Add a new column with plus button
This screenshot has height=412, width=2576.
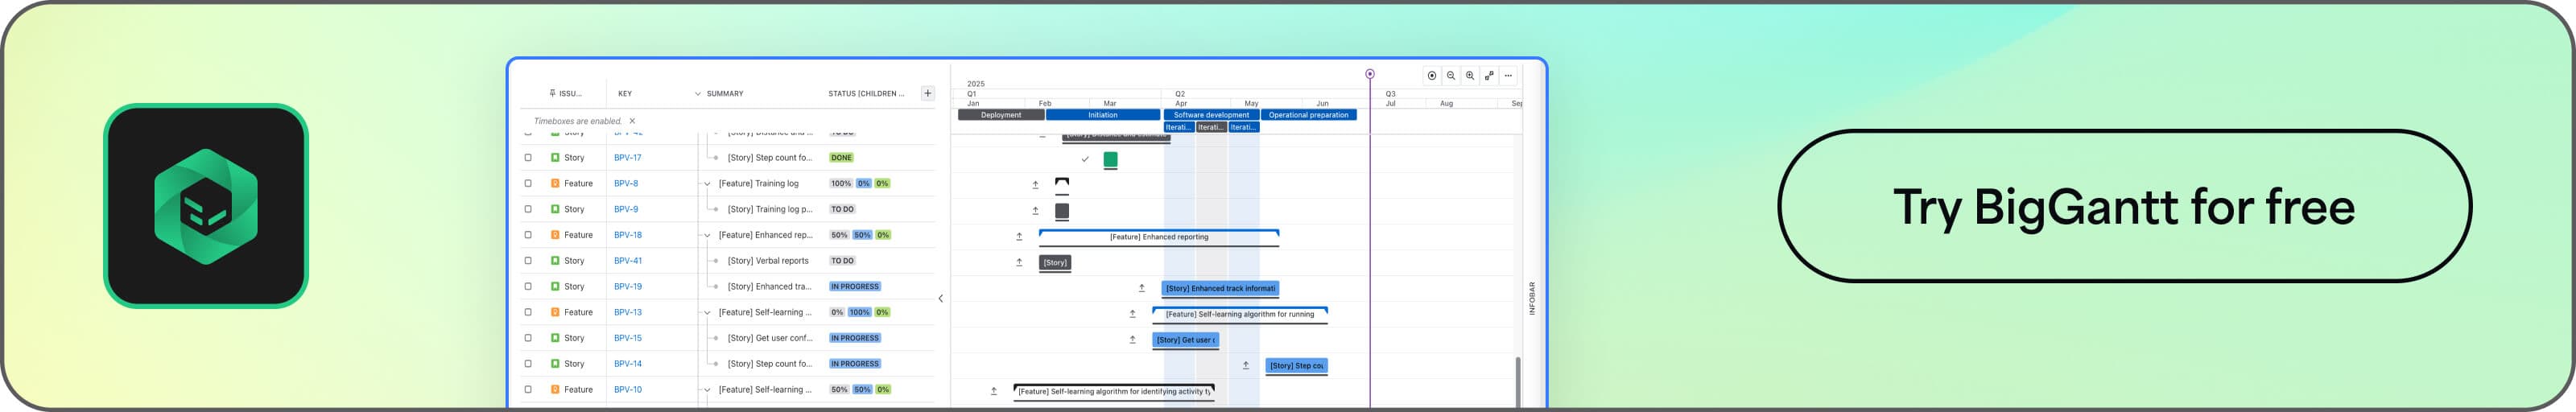point(928,93)
